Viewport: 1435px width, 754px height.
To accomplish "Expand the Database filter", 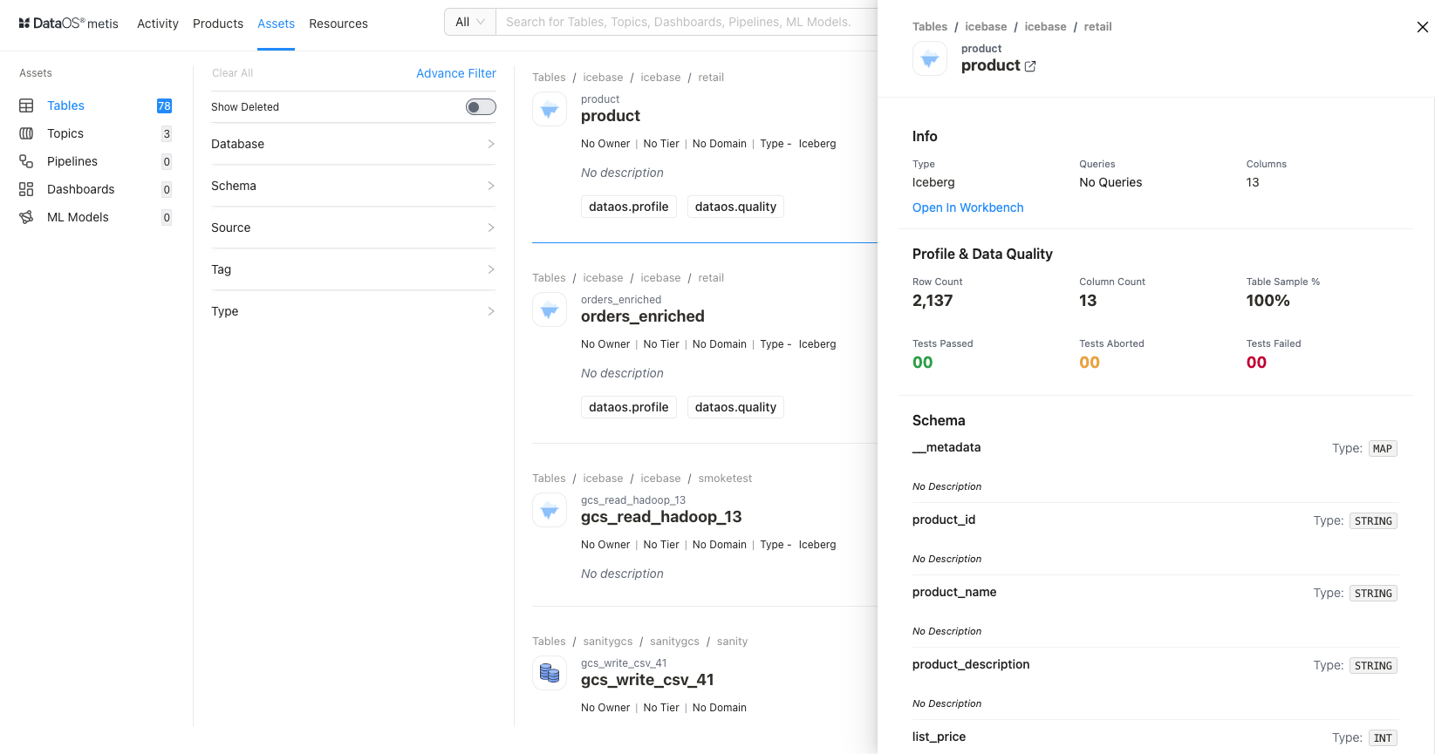I will (x=353, y=144).
